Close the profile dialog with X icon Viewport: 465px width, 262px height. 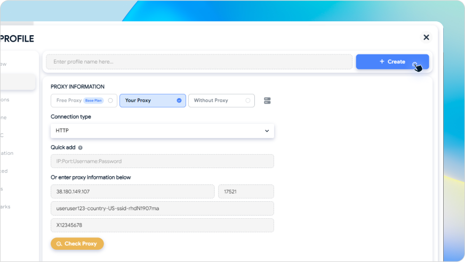426,37
